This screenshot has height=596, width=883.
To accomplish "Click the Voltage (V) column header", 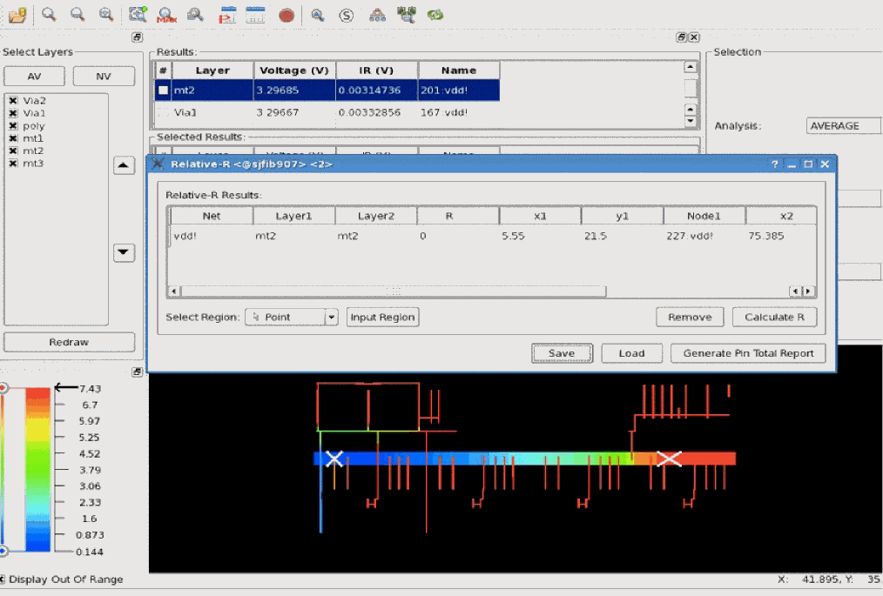I will pos(294,70).
